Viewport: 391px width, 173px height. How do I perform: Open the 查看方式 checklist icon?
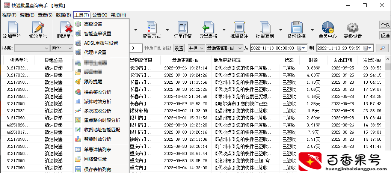(x=151, y=30)
